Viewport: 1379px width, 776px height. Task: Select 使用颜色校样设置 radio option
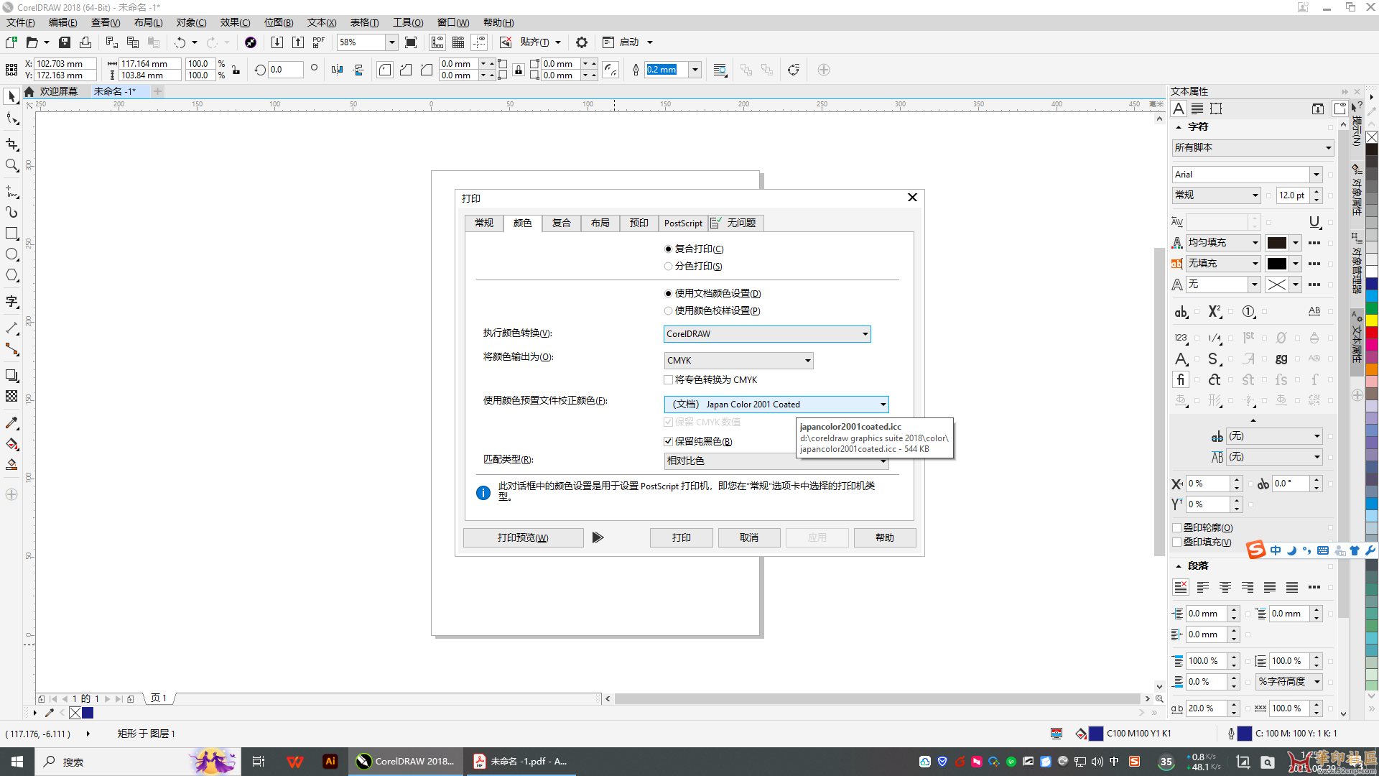pyautogui.click(x=669, y=310)
